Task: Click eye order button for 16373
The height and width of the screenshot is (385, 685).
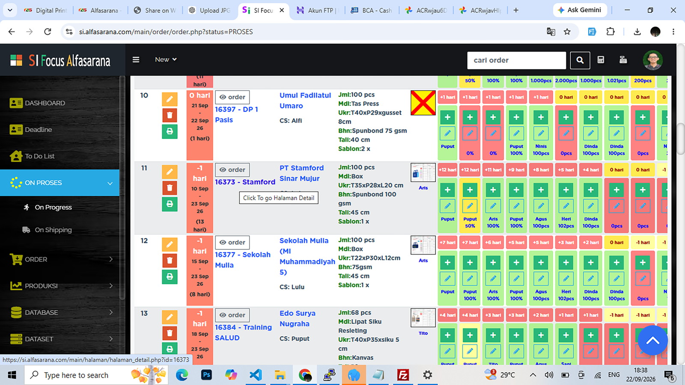Action: 232,170
